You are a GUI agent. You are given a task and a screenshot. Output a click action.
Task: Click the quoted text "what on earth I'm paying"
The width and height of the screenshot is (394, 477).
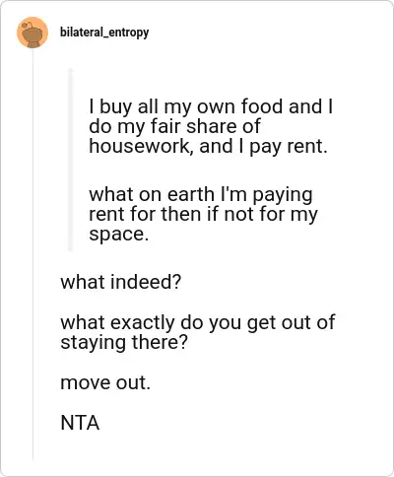(201, 195)
